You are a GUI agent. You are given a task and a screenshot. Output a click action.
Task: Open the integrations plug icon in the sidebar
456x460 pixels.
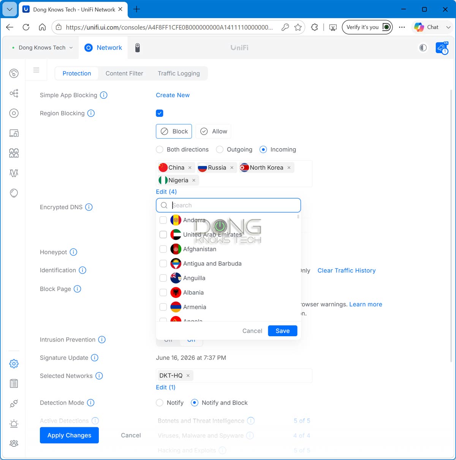pyautogui.click(x=14, y=403)
